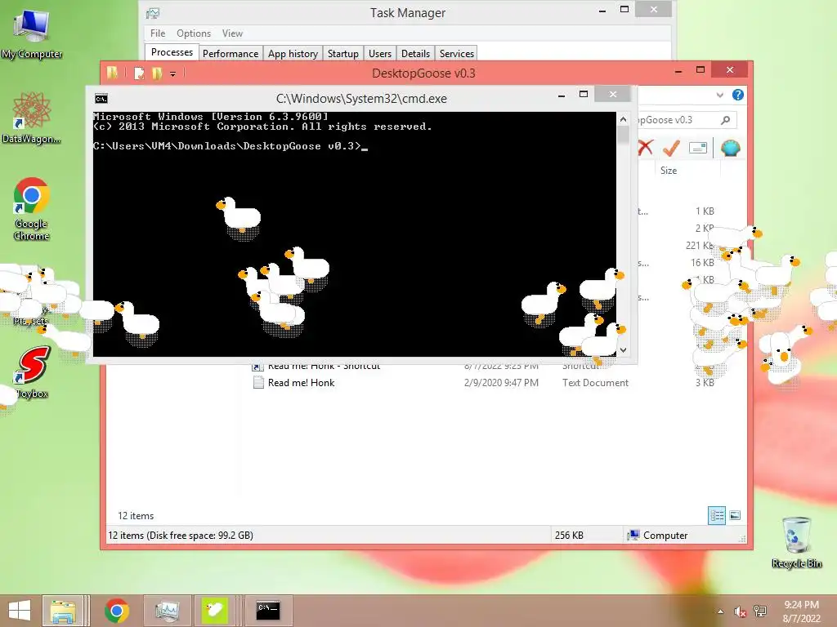The height and width of the screenshot is (627, 837).
Task: Open Customize Quick Access Toolbar dropdown
Action: click(x=173, y=73)
